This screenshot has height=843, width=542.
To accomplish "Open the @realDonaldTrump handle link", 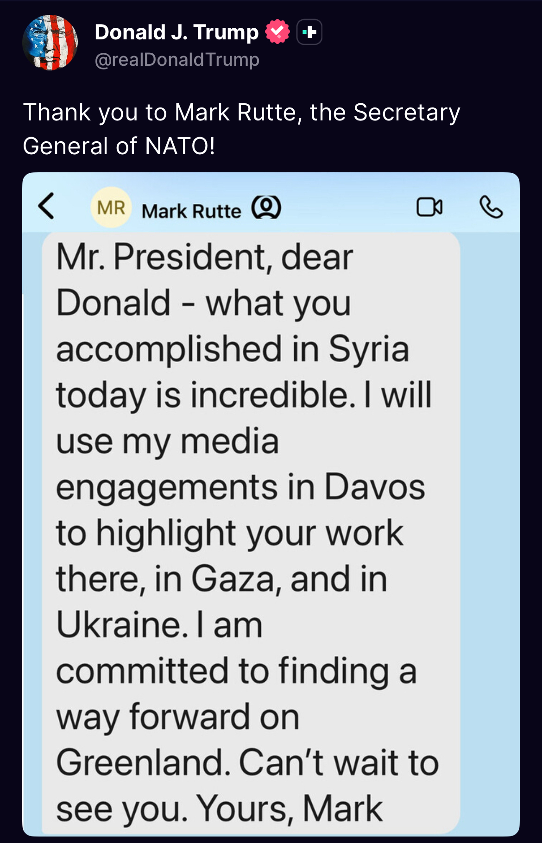I will coord(176,60).
